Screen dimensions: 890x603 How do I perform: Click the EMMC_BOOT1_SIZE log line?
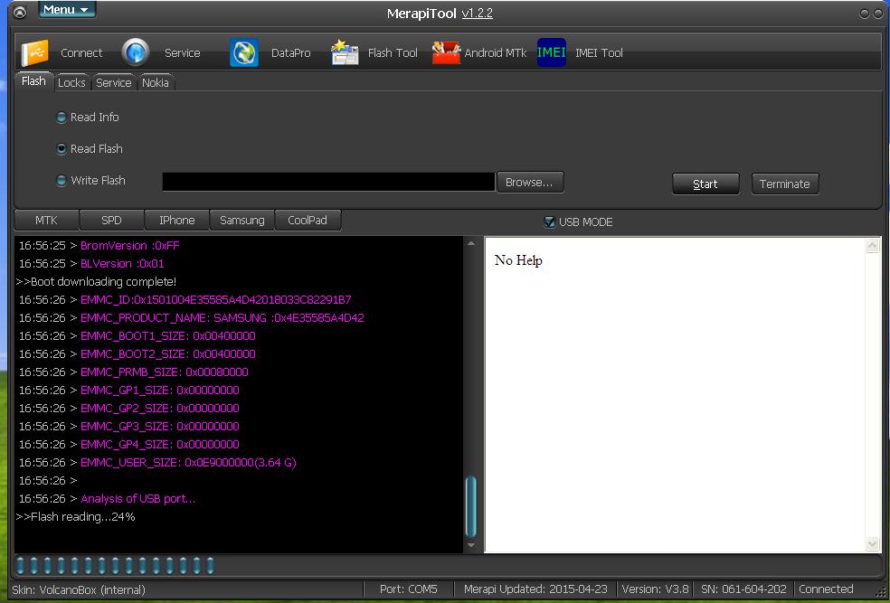pyautogui.click(x=137, y=335)
